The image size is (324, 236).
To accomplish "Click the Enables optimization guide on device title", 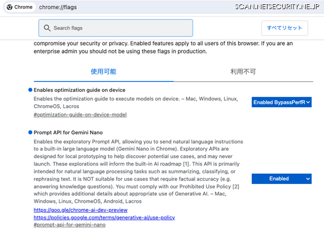I will coord(80,90).
